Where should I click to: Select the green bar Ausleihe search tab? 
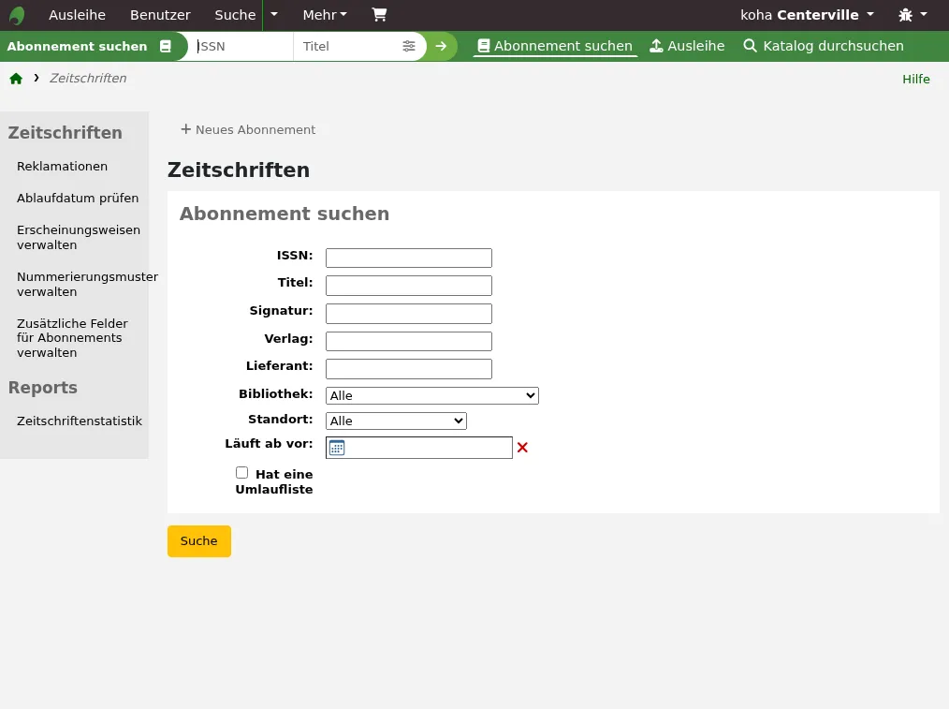pos(687,46)
